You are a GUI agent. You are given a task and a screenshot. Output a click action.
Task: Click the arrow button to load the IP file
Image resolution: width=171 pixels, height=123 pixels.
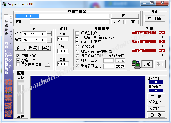(47, 64)
